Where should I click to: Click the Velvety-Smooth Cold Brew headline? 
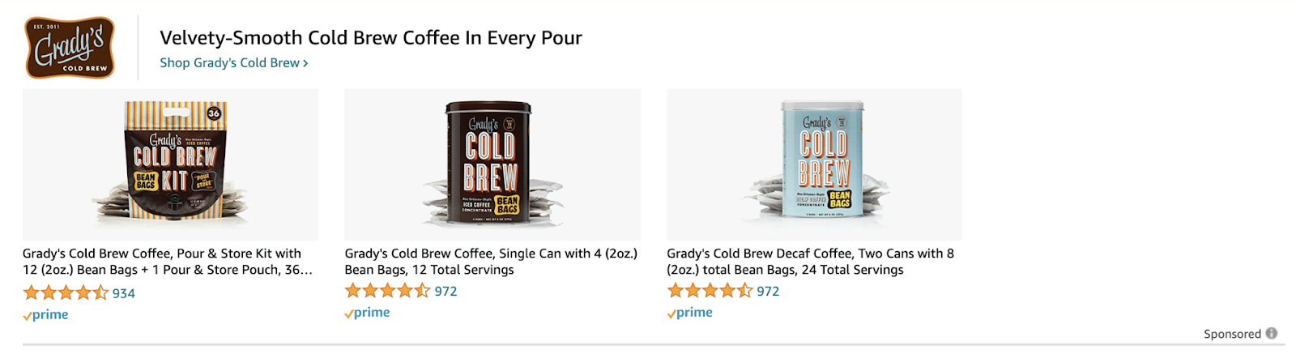coord(371,38)
